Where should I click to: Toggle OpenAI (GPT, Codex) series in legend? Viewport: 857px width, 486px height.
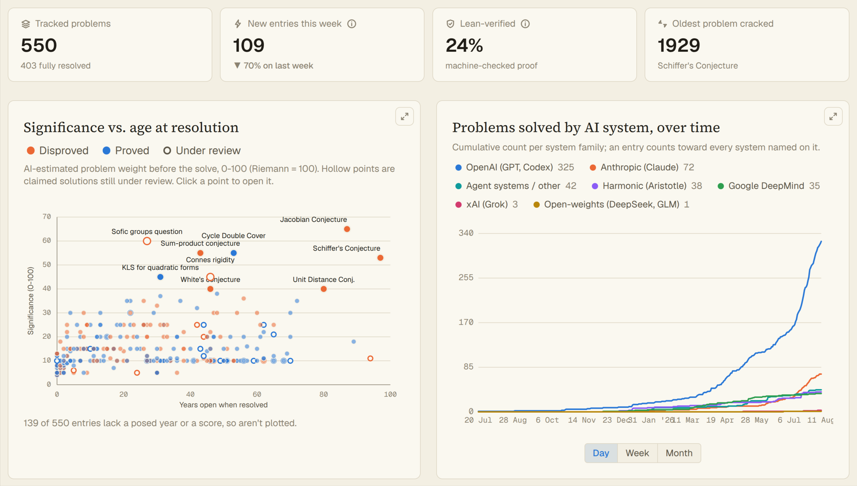(515, 167)
